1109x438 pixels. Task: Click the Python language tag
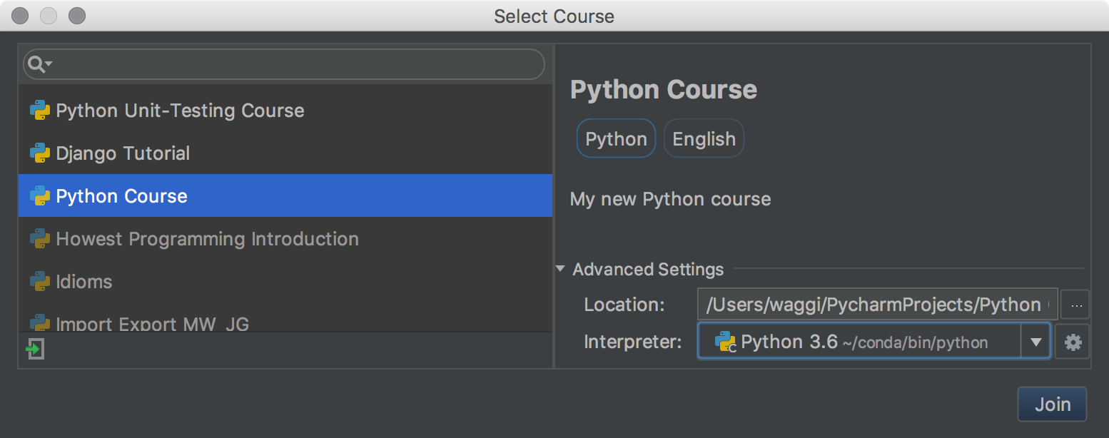click(616, 138)
